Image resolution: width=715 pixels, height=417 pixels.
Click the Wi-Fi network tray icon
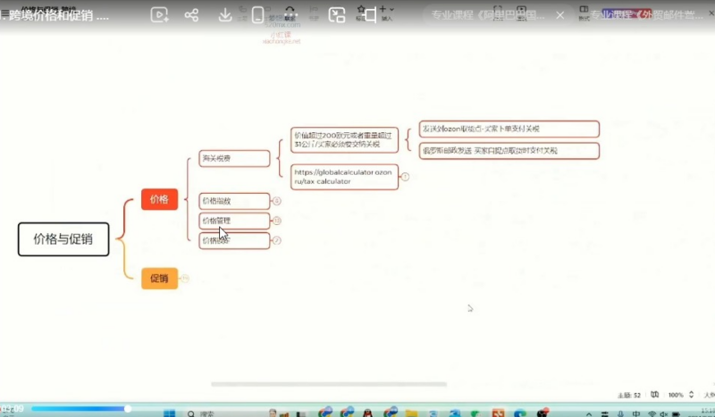[652, 413]
